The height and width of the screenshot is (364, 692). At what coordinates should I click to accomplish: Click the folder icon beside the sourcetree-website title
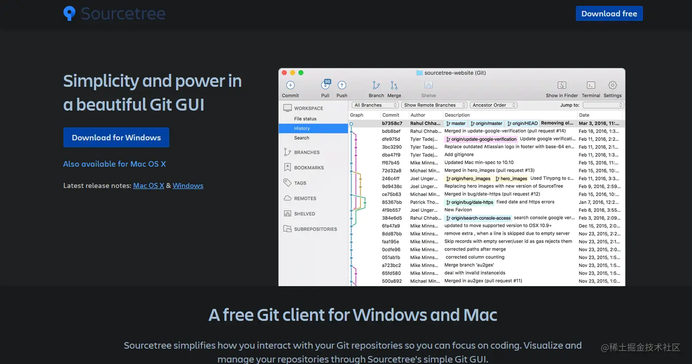click(x=419, y=73)
